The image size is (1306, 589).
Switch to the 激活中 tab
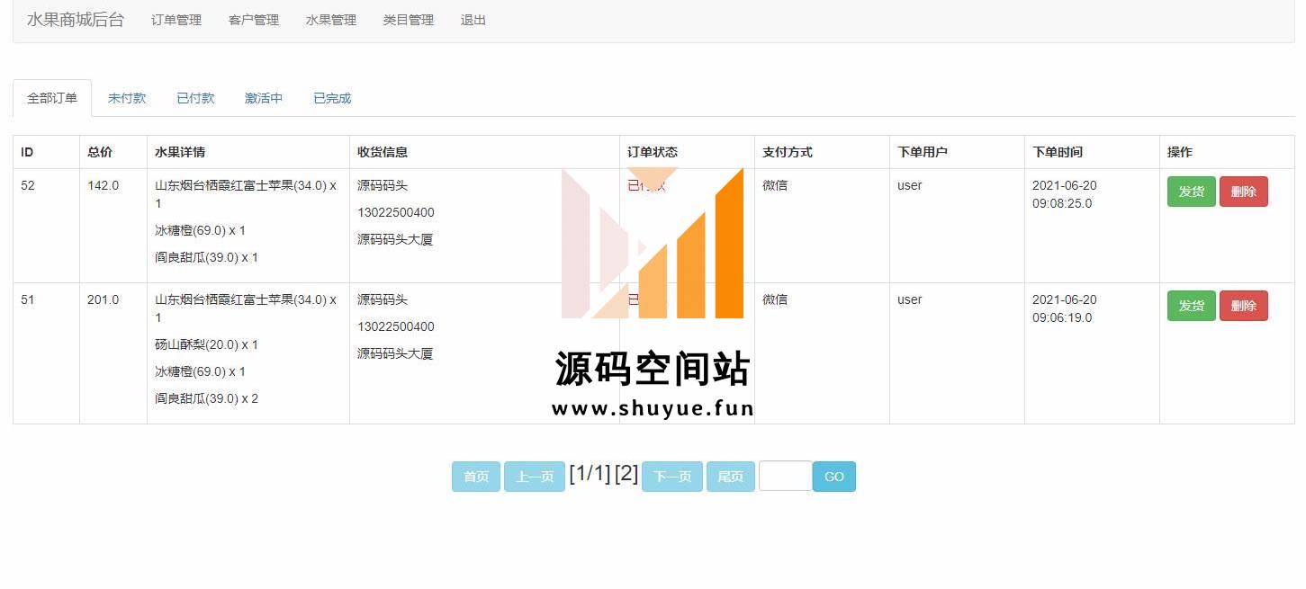click(x=264, y=98)
